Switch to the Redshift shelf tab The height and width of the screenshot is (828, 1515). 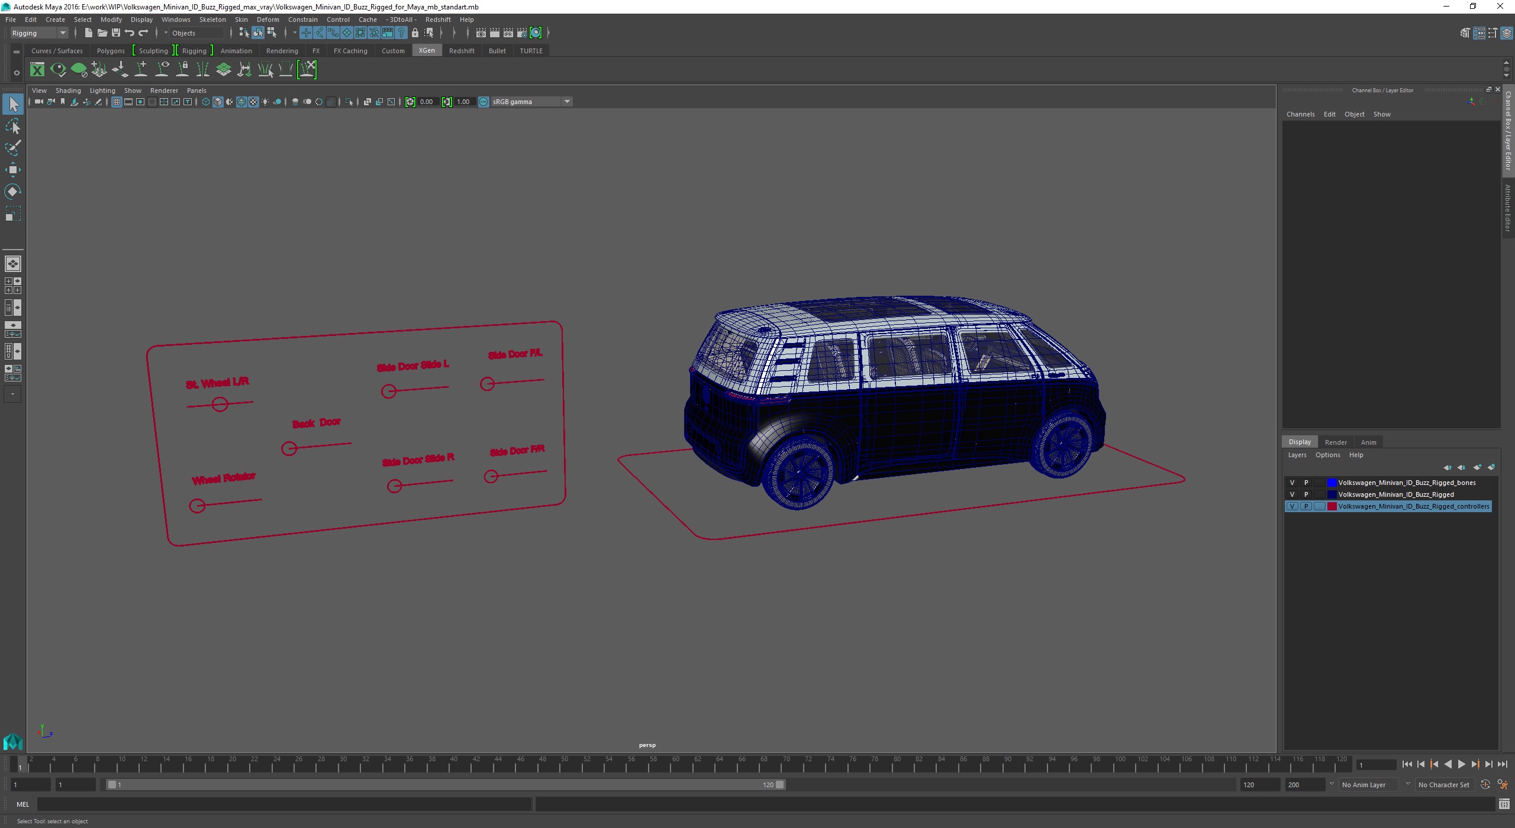[462, 51]
